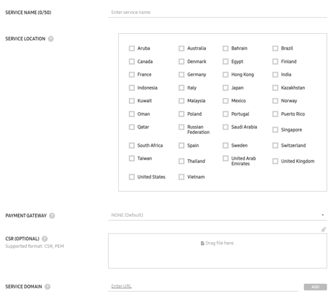Screen dimensions: 334x305
Task: Focus the Enter URL service domain field
Action: 203,286
